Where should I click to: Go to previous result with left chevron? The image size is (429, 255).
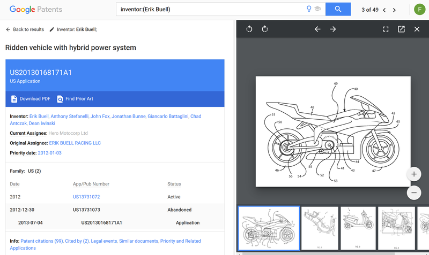pyautogui.click(x=384, y=10)
